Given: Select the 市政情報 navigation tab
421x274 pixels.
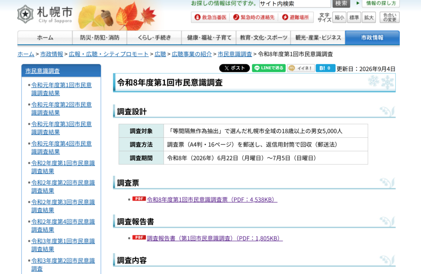Looking at the screenshot, I should point(372,38).
